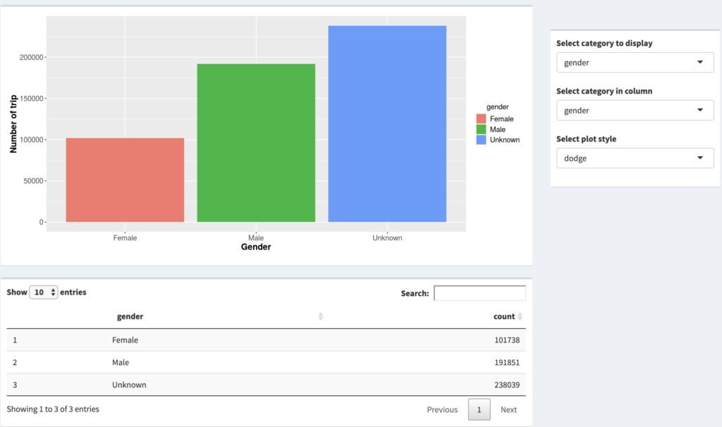Click the count value 238039
The width and height of the screenshot is (722, 427).
pyautogui.click(x=507, y=385)
